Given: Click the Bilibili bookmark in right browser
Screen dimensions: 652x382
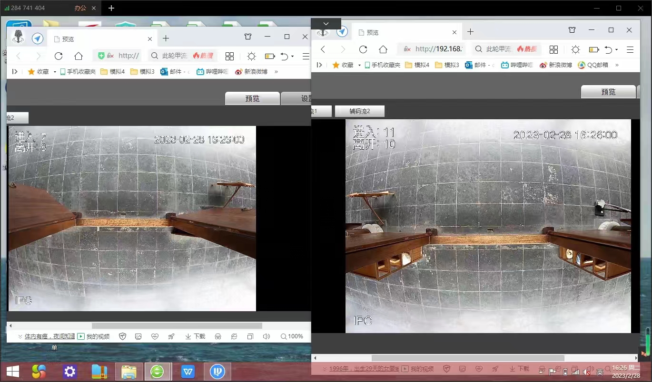Looking at the screenshot, I should coord(516,65).
